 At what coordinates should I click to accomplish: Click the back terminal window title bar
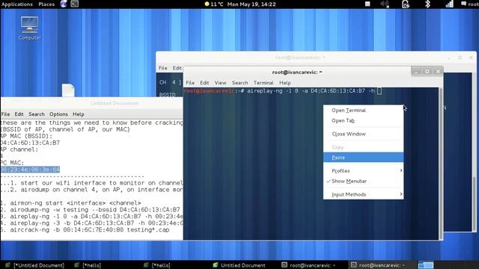(301, 58)
